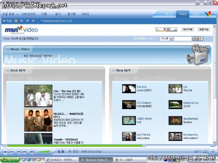Click the I Do - The One title text
218x163 pixels.
click(x=67, y=91)
